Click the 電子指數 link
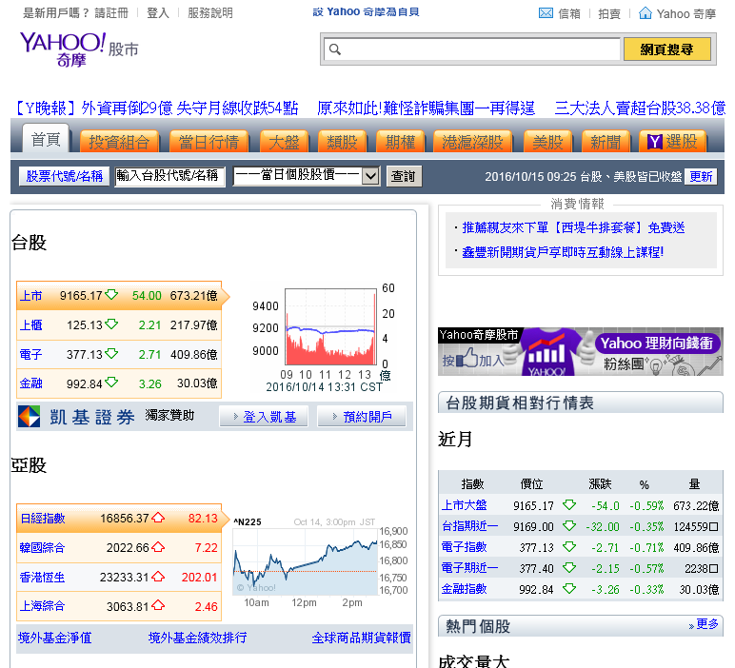 tap(464, 547)
